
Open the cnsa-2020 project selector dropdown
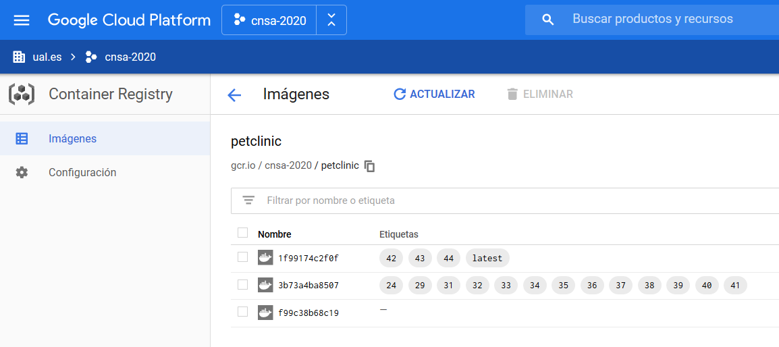point(269,20)
